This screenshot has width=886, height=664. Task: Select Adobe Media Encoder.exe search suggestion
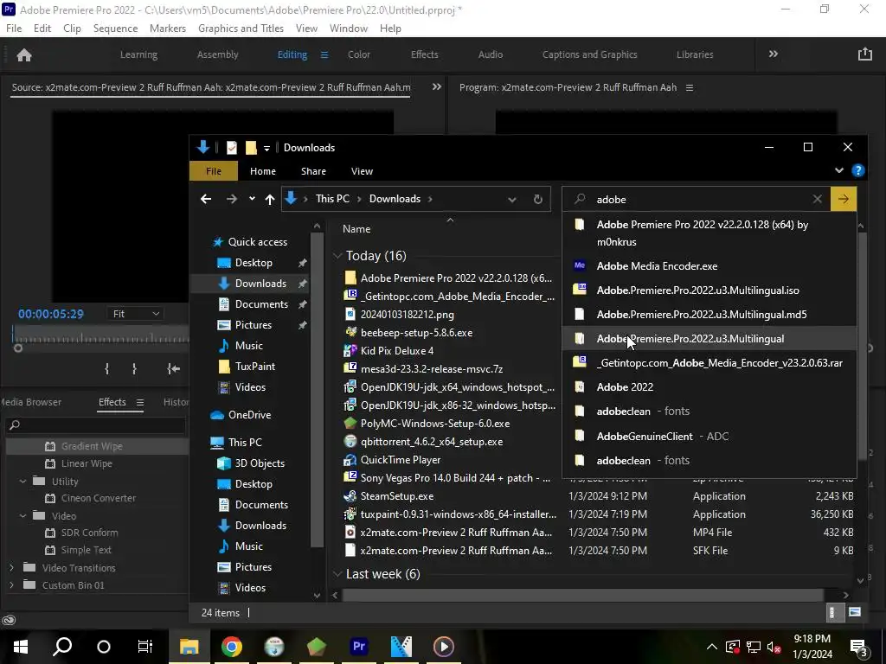tap(709, 266)
